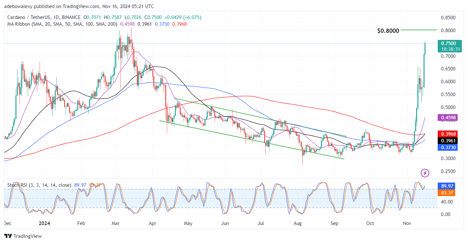Click the TradingView logo at bottom left
The width and height of the screenshot is (468, 243).
[23, 236]
